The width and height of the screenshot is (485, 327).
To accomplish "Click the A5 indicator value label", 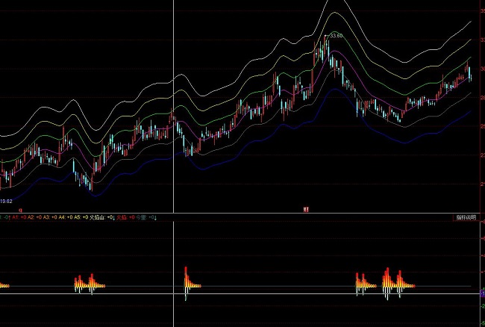I will [x=75, y=217].
